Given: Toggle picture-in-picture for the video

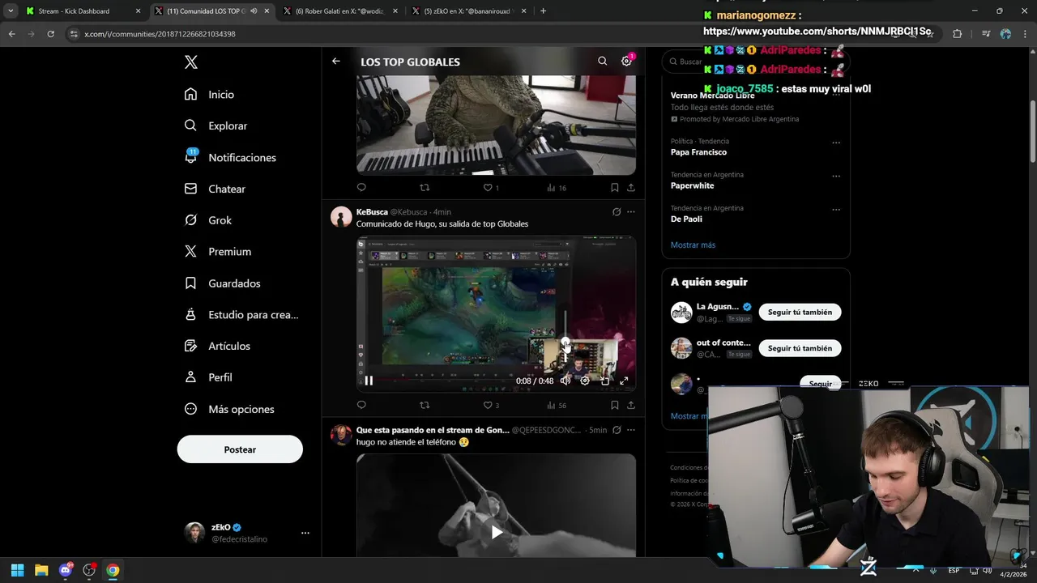Looking at the screenshot, I should click(604, 381).
